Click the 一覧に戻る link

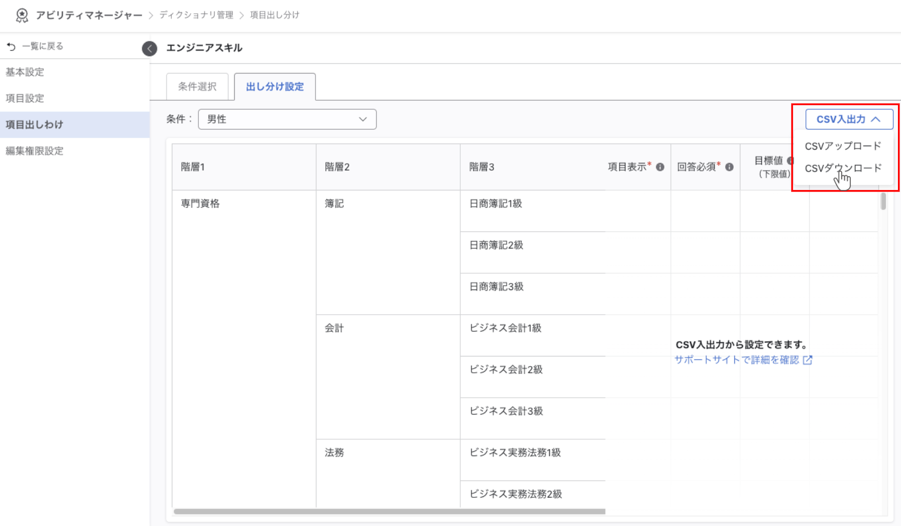pos(42,46)
